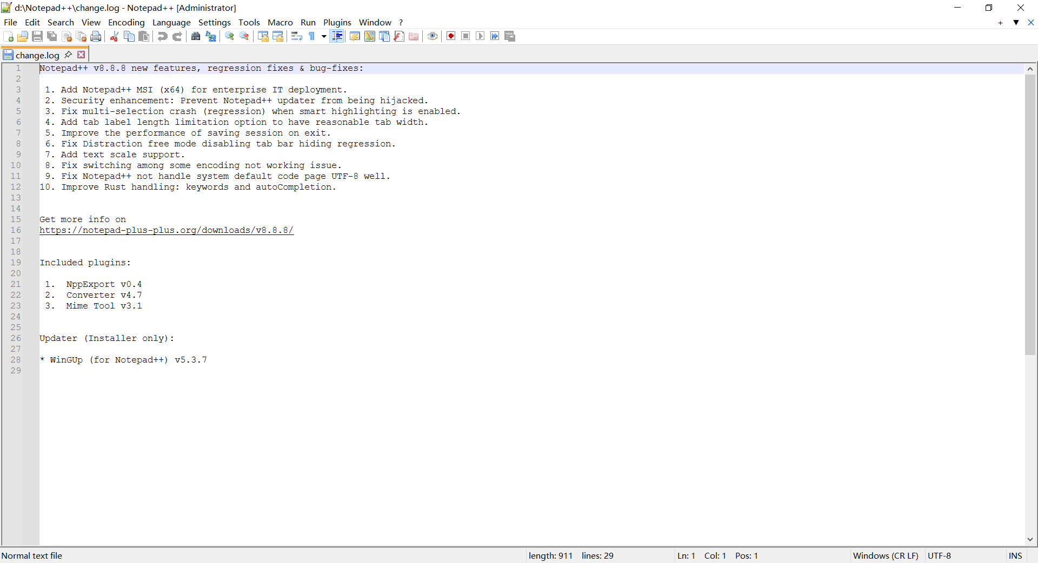This screenshot has width=1038, height=563.
Task: Toggle synchronized horizontal scrolling
Action: pyautogui.click(x=278, y=36)
